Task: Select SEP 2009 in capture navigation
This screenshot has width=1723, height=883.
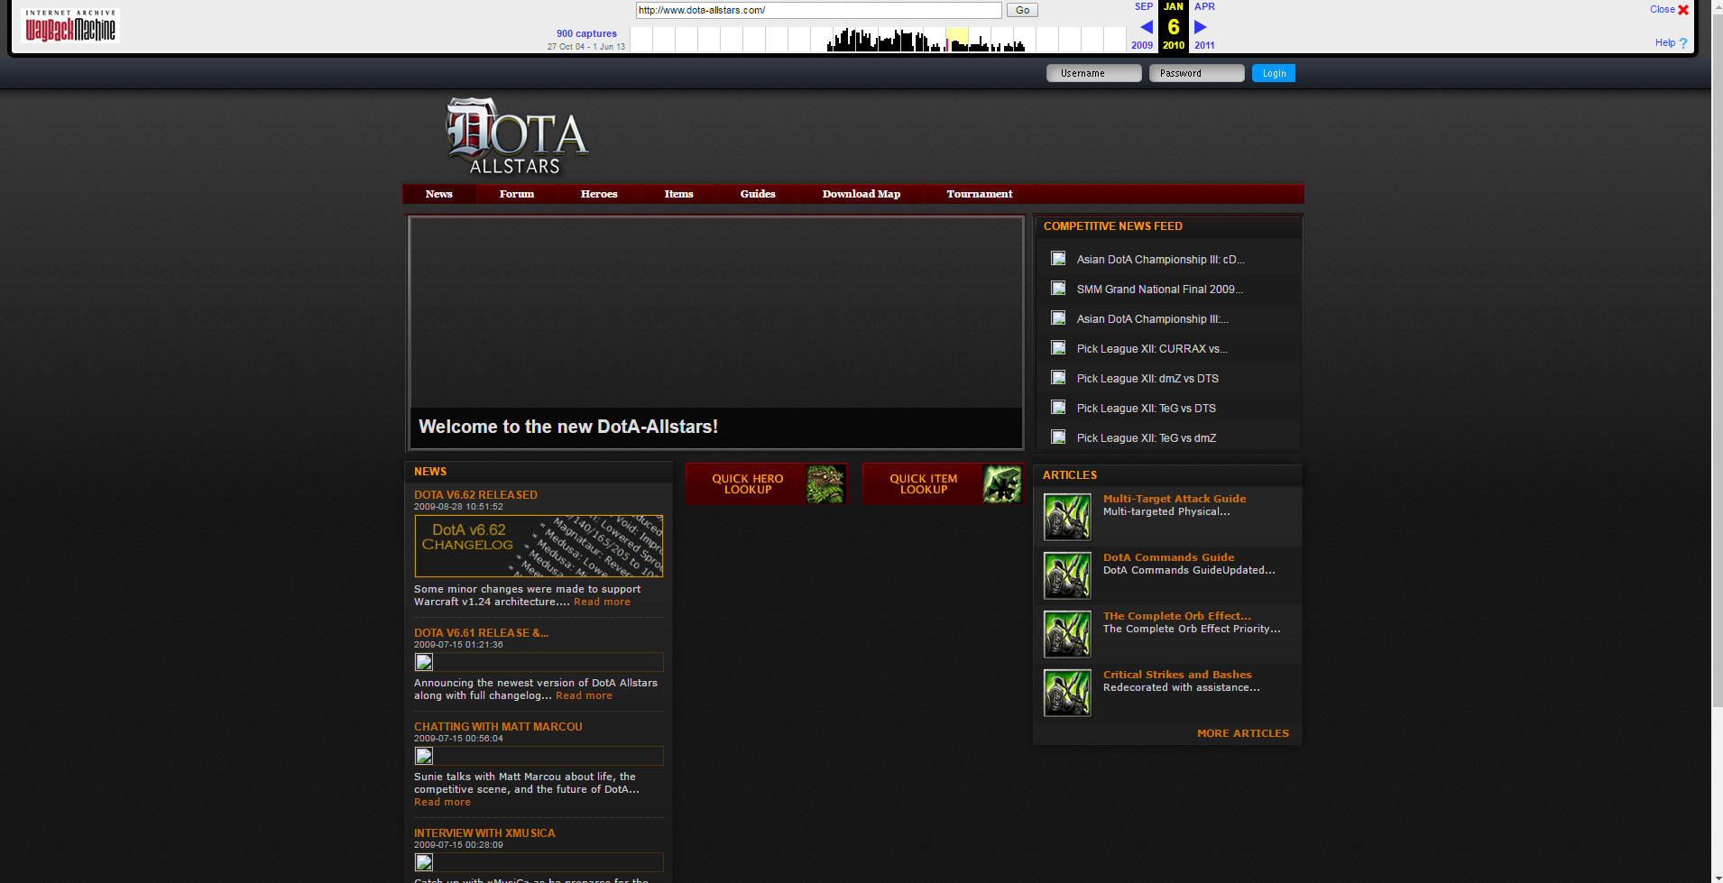Action: pyautogui.click(x=1143, y=25)
